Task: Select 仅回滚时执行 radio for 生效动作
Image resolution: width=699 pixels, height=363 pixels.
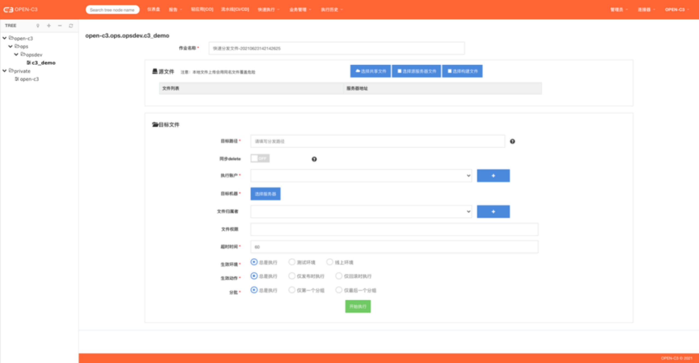Action: pos(339,276)
